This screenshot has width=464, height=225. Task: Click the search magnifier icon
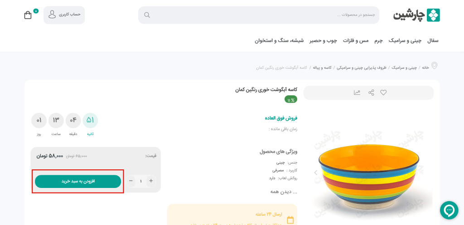click(x=147, y=15)
